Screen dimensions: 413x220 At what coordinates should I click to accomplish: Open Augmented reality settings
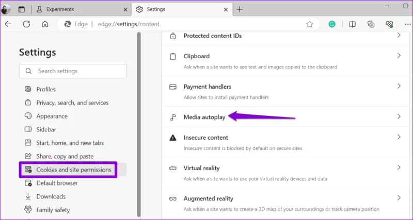285,203
